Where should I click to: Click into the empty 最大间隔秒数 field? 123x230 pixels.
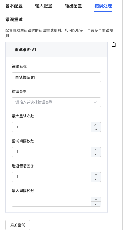point(51,202)
